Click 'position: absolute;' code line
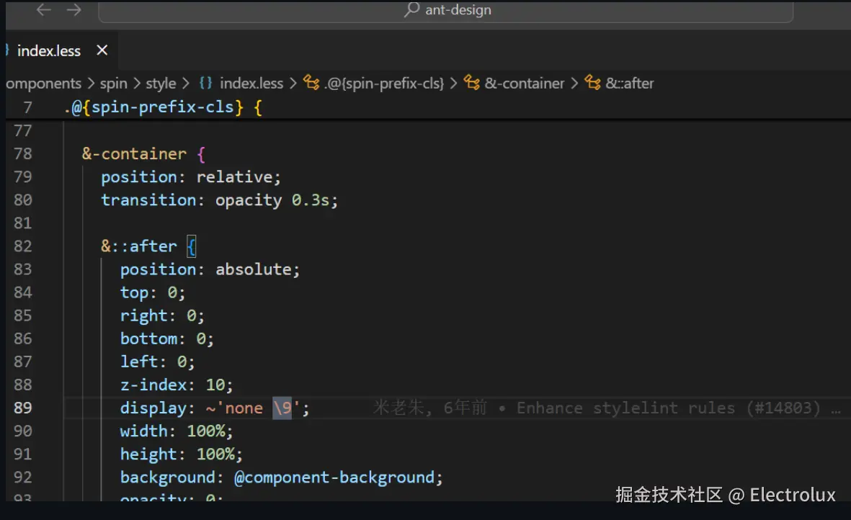Viewport: 851px width, 520px height. pos(210,269)
